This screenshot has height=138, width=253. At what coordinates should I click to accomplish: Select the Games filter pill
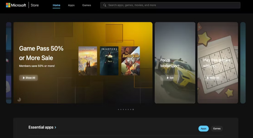(x=217, y=128)
